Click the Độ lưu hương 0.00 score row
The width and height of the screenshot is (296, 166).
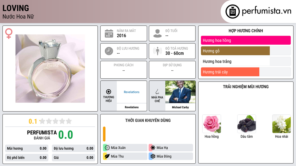pos(73,148)
